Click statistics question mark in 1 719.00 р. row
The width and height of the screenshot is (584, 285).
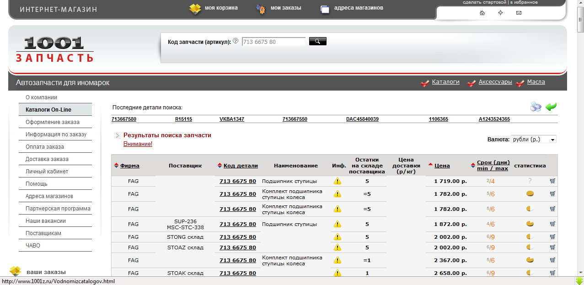click(530, 181)
